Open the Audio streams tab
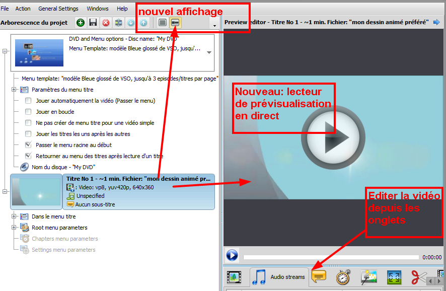 [279, 277]
